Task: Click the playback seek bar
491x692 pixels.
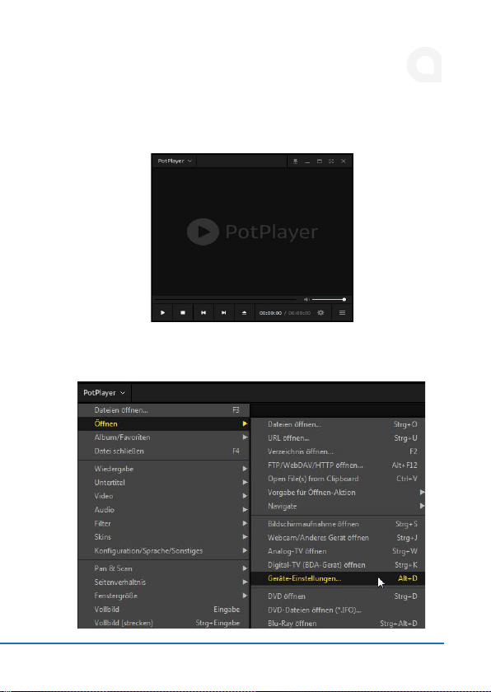Action: (226, 299)
